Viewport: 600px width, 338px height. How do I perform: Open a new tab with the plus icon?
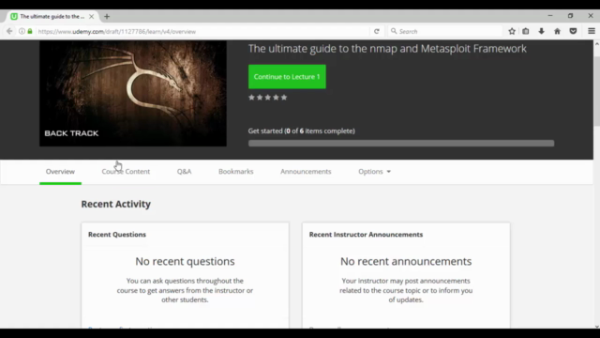point(107,17)
